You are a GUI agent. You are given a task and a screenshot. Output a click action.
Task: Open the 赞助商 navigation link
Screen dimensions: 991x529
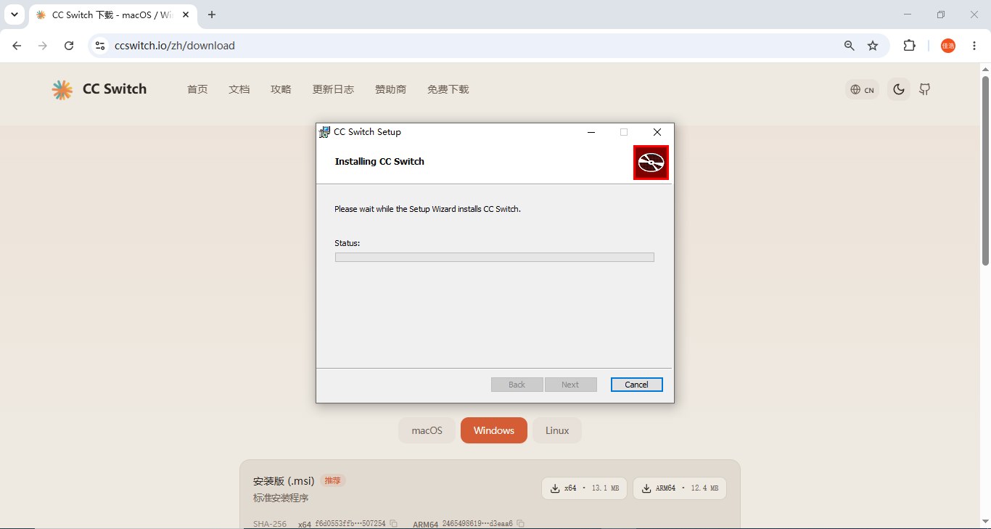[390, 89]
